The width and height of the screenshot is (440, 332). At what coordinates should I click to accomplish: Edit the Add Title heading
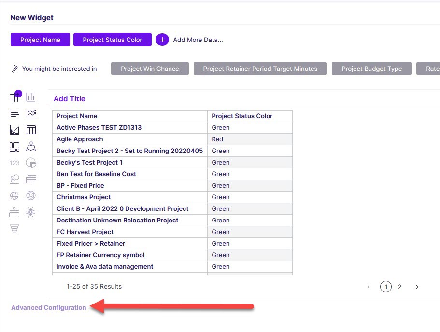(x=70, y=99)
